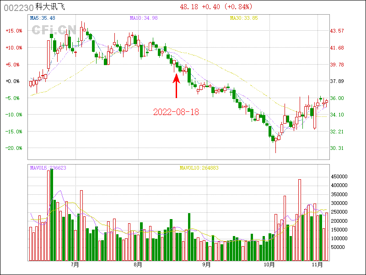This screenshot has width=366, height=275.
Task: Select the MAVOL10:264883 volume label
Action: point(199,168)
